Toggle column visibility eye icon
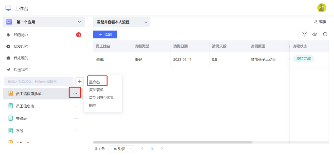The width and height of the screenshot is (334, 155). [x=315, y=34]
